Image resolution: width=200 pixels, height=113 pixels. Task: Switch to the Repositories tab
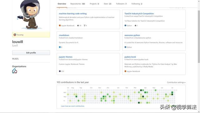77,4
